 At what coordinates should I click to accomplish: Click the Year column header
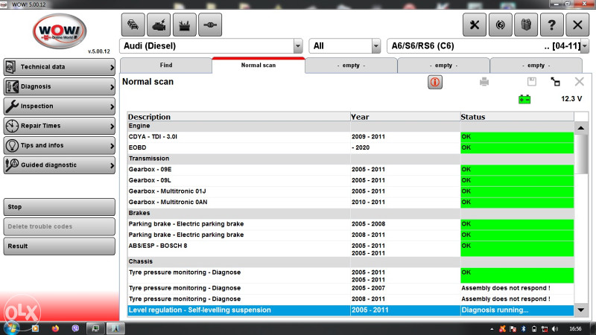405,117
